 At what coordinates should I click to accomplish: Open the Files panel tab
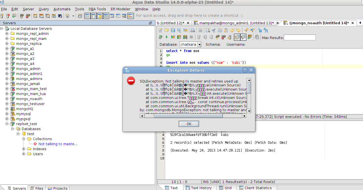(37, 188)
